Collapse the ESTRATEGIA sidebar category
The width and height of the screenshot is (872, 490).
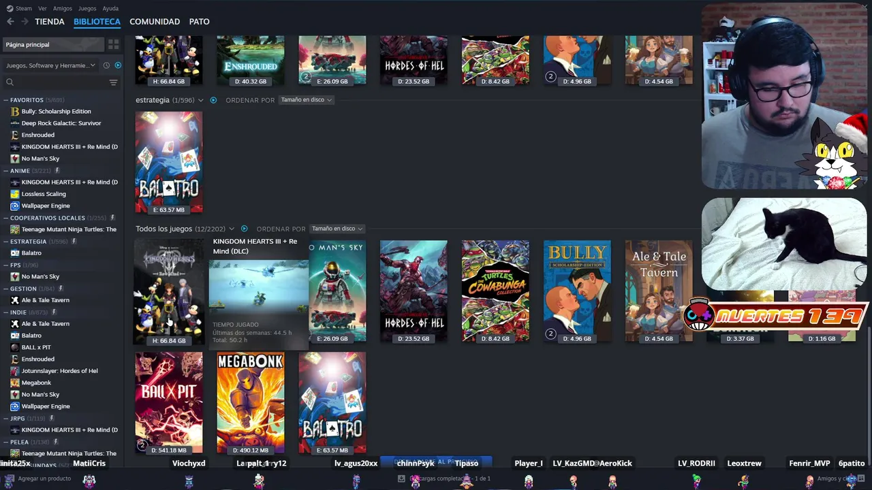pos(6,242)
